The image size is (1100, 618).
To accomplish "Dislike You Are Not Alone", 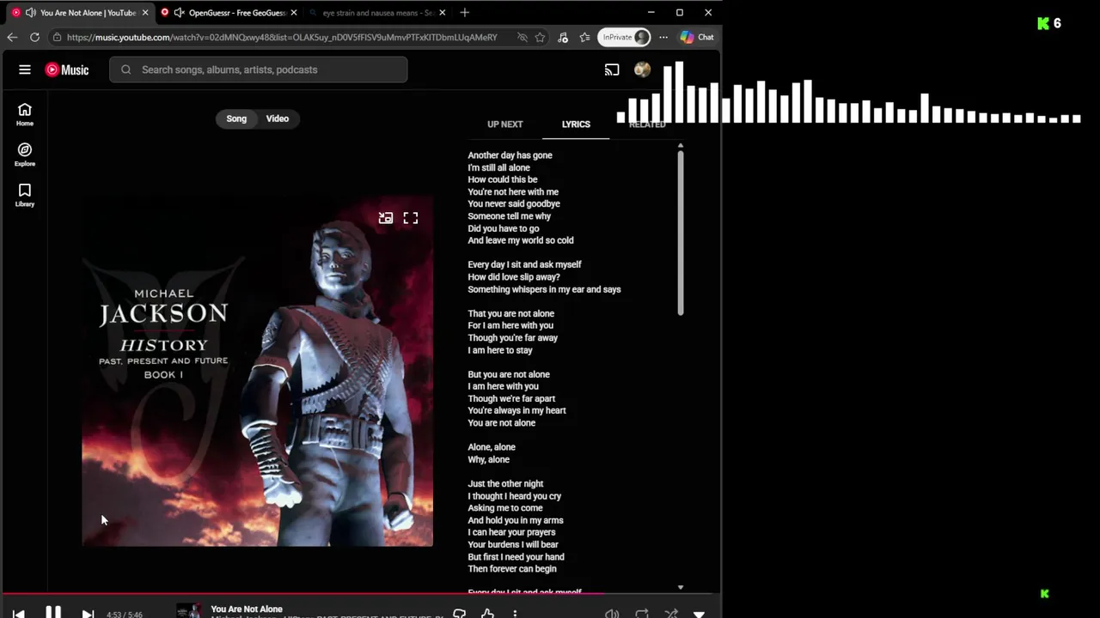I will tap(460, 614).
